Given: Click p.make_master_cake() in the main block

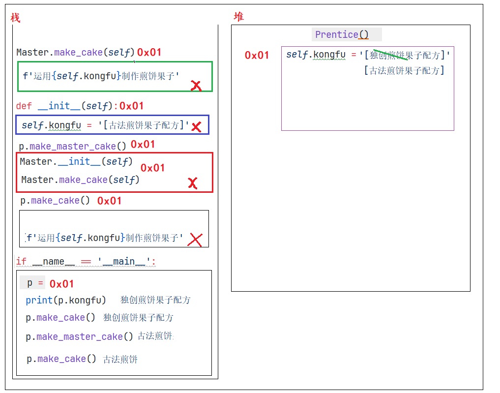Looking at the screenshot, I should point(80,336).
